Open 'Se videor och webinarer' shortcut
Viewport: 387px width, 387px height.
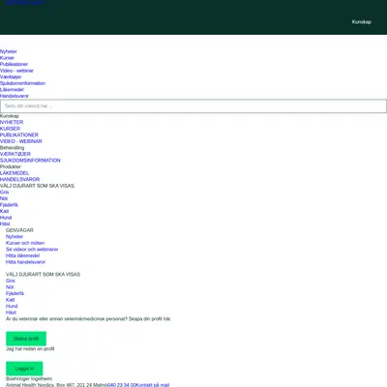pos(32,250)
